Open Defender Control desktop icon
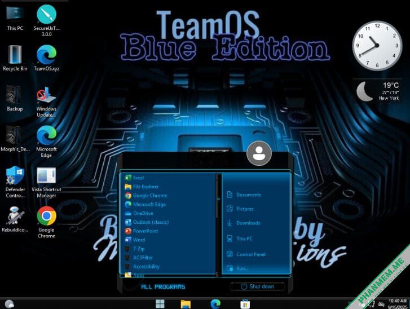Screen dimensions: 410x309 tap(15, 182)
